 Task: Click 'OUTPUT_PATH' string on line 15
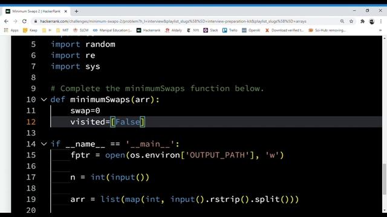[x=217, y=155]
